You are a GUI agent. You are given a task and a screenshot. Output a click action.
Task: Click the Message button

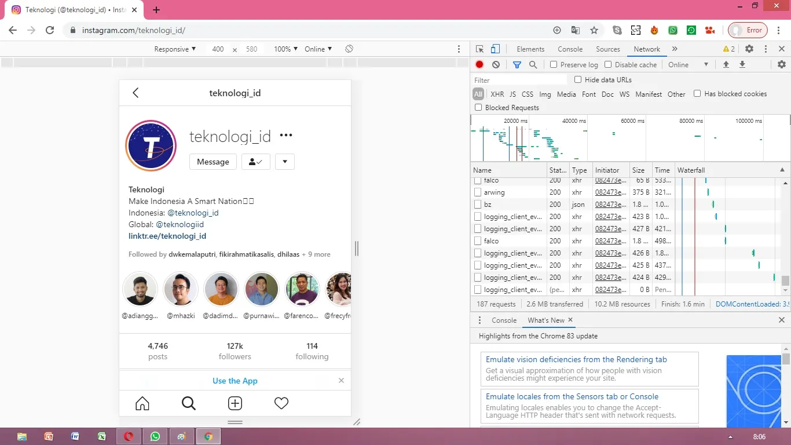213,162
